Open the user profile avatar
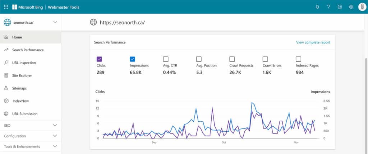 [362, 7]
